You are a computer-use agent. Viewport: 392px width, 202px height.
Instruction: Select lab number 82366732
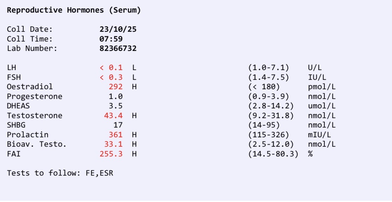[x=118, y=48]
